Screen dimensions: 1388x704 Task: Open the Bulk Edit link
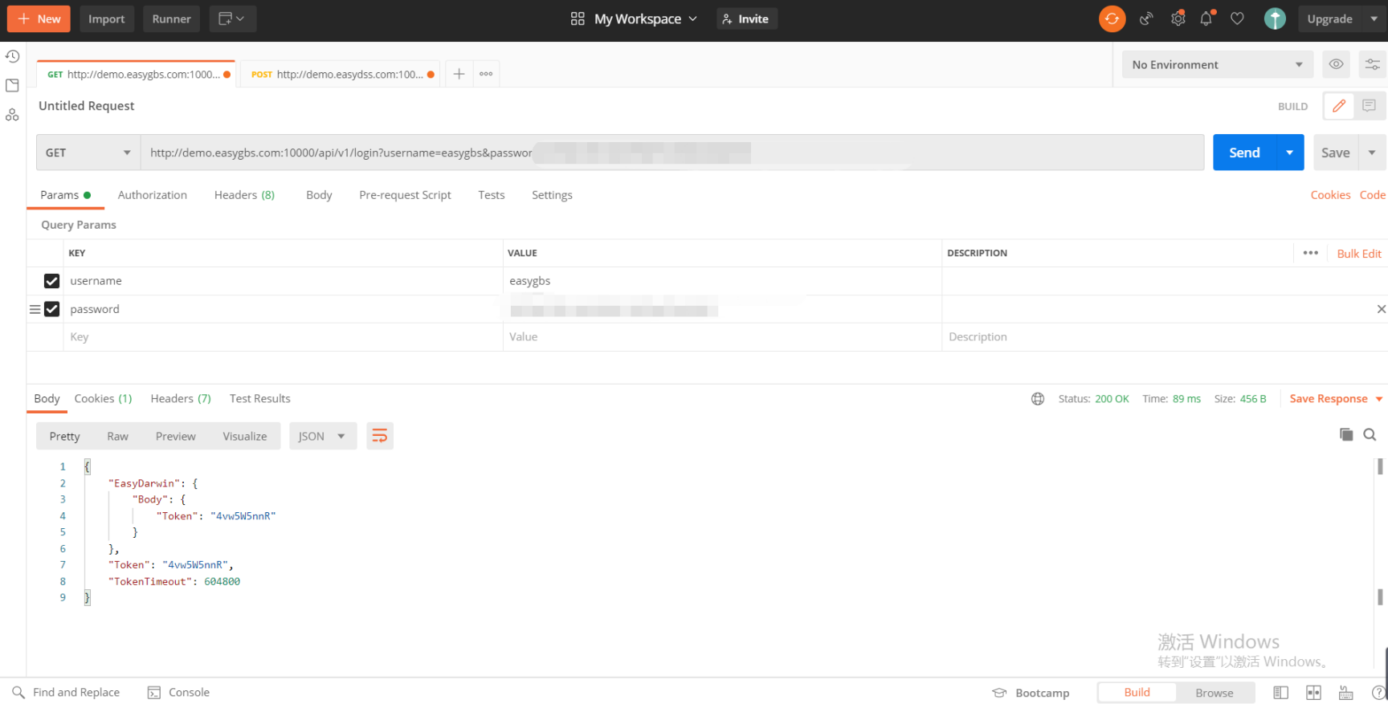[x=1359, y=254]
